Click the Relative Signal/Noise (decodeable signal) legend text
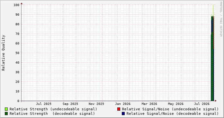Image resolution: width=224 pixels, height=118 pixels. click(173, 114)
